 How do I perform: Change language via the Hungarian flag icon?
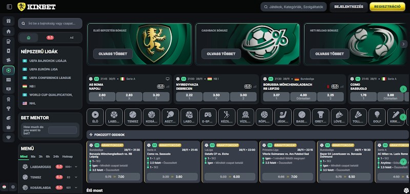coord(4,187)
